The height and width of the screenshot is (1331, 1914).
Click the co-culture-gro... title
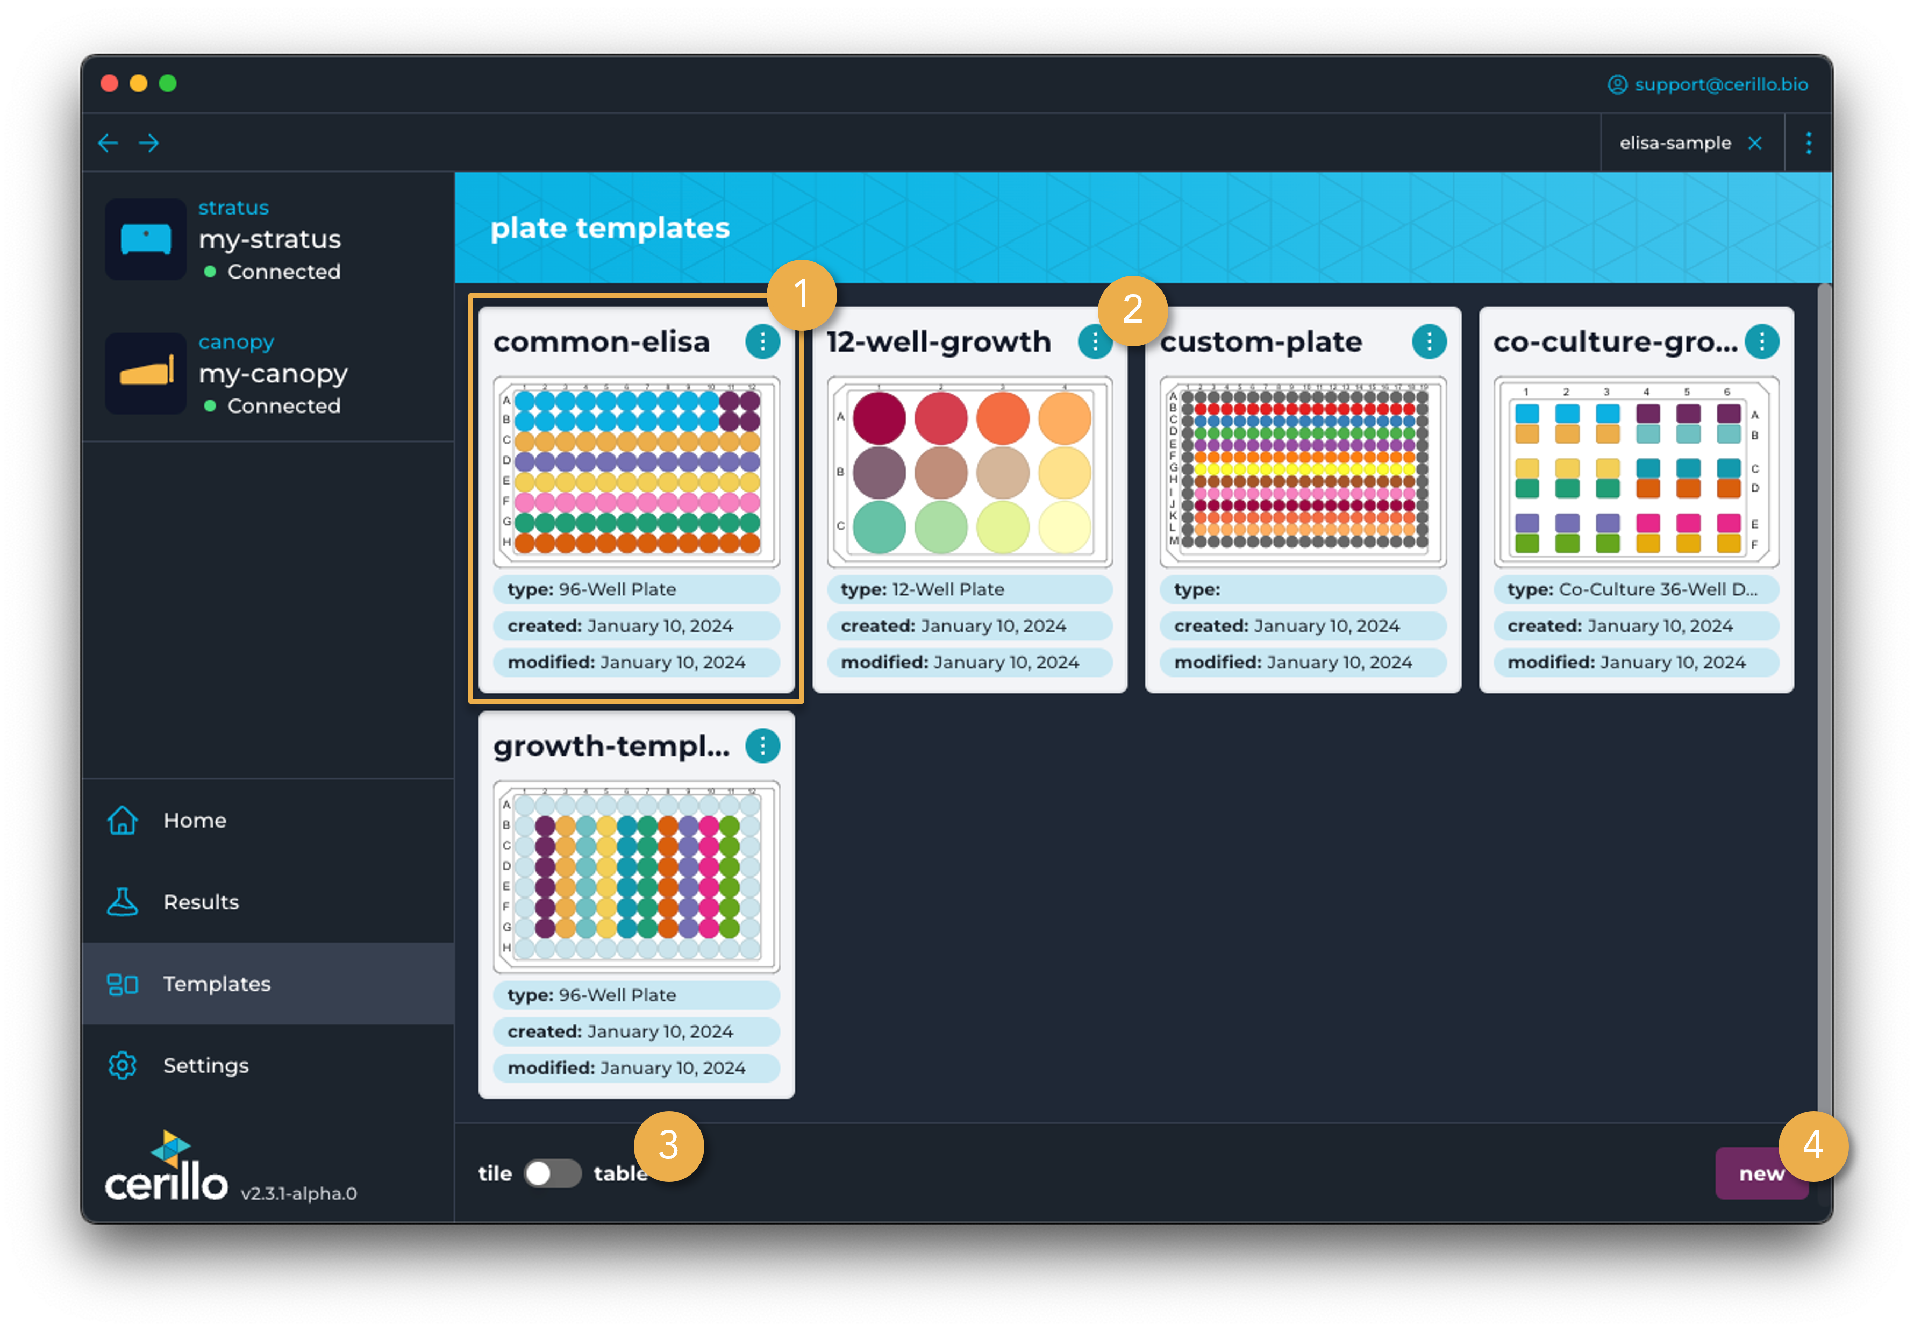[1615, 341]
